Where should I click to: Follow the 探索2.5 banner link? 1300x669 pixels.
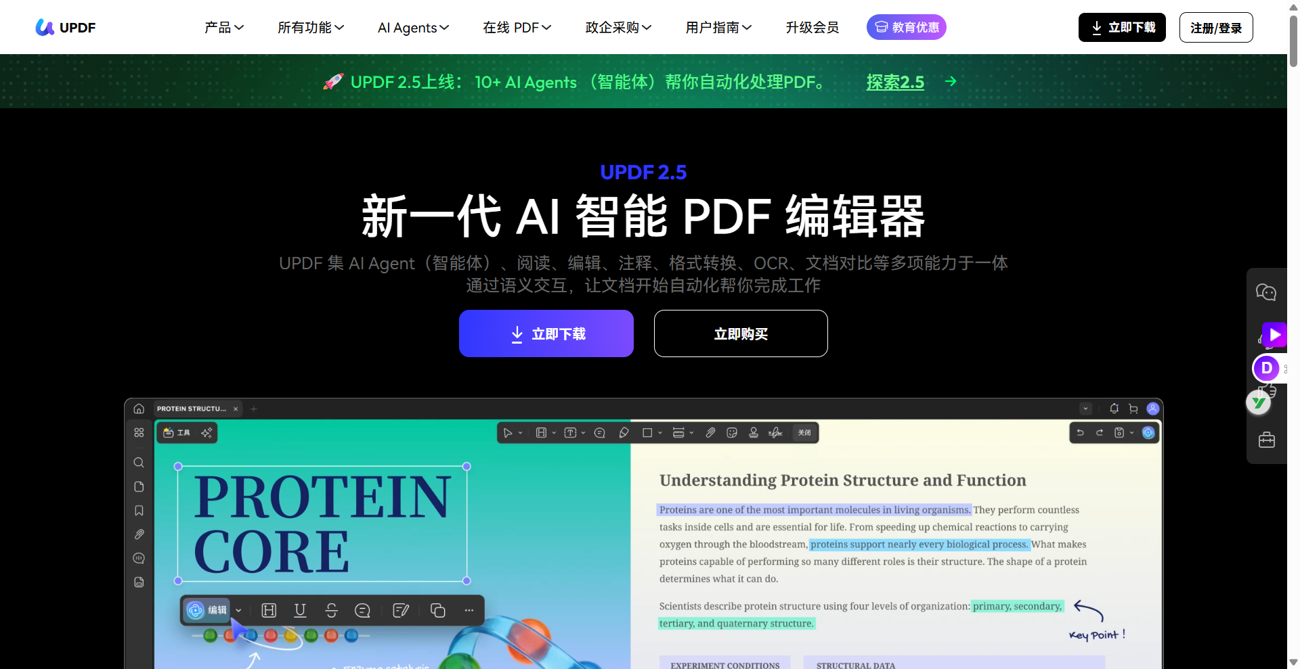point(895,82)
